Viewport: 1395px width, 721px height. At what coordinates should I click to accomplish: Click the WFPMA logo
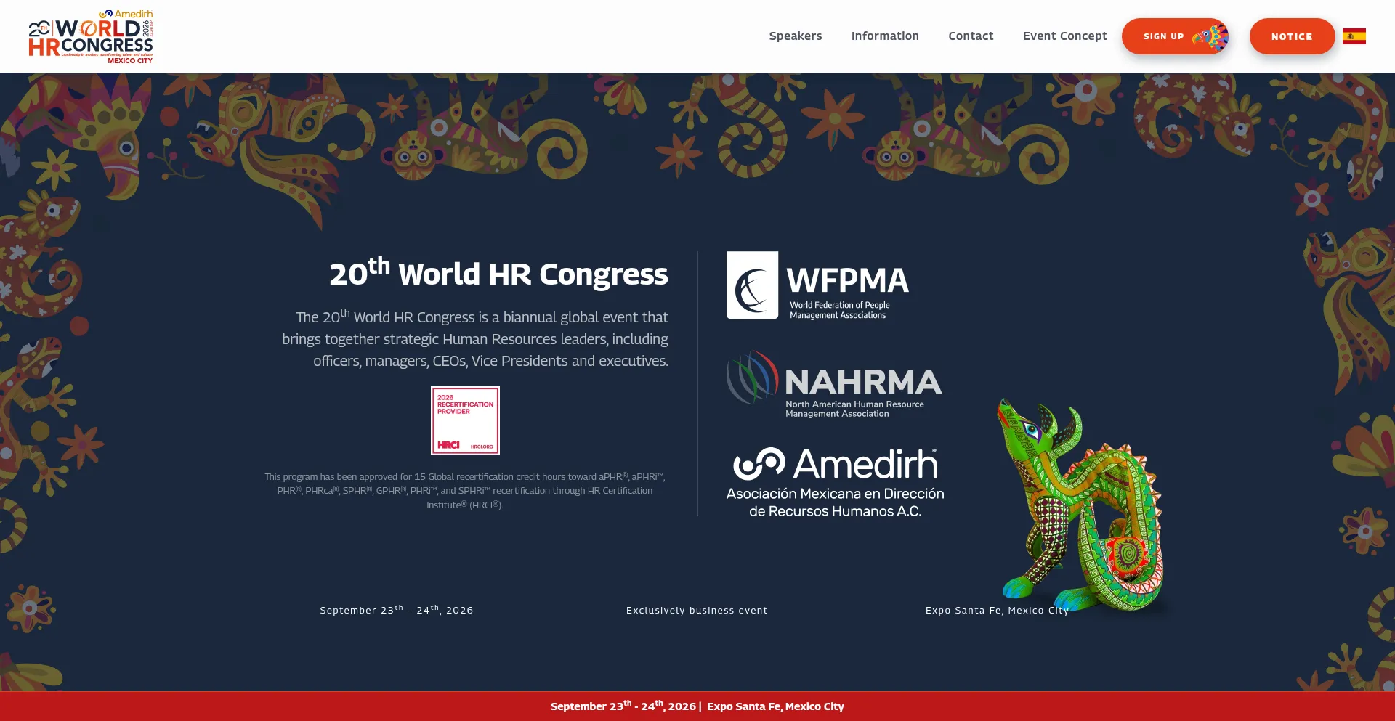[818, 285]
